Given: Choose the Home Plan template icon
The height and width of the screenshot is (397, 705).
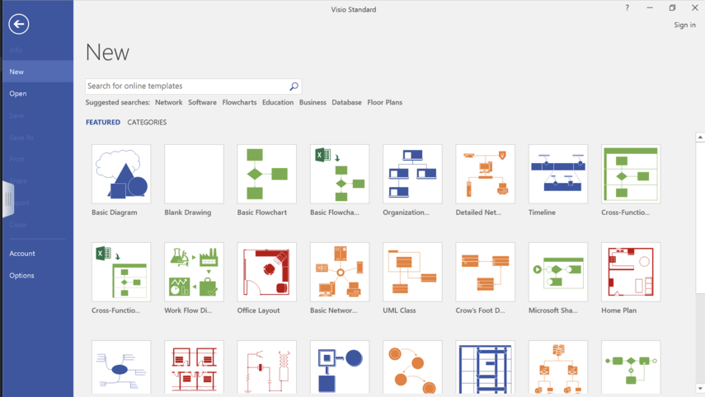Looking at the screenshot, I should point(631,272).
